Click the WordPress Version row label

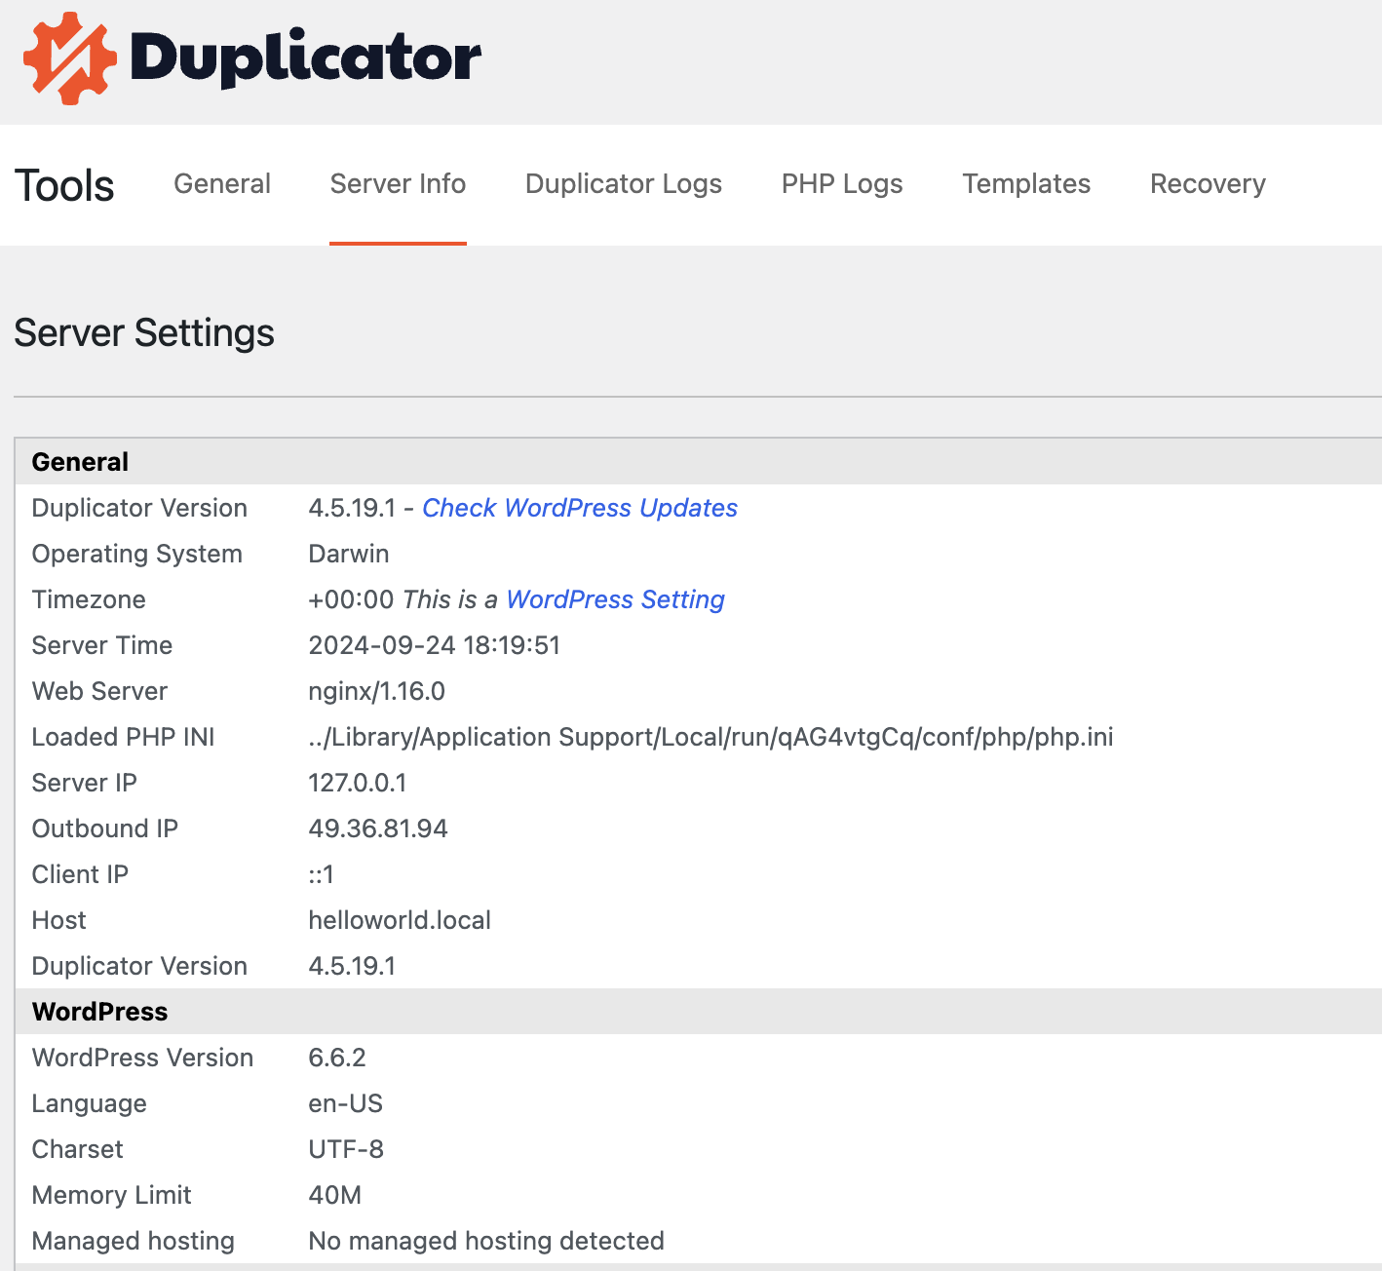pyautogui.click(x=142, y=1058)
